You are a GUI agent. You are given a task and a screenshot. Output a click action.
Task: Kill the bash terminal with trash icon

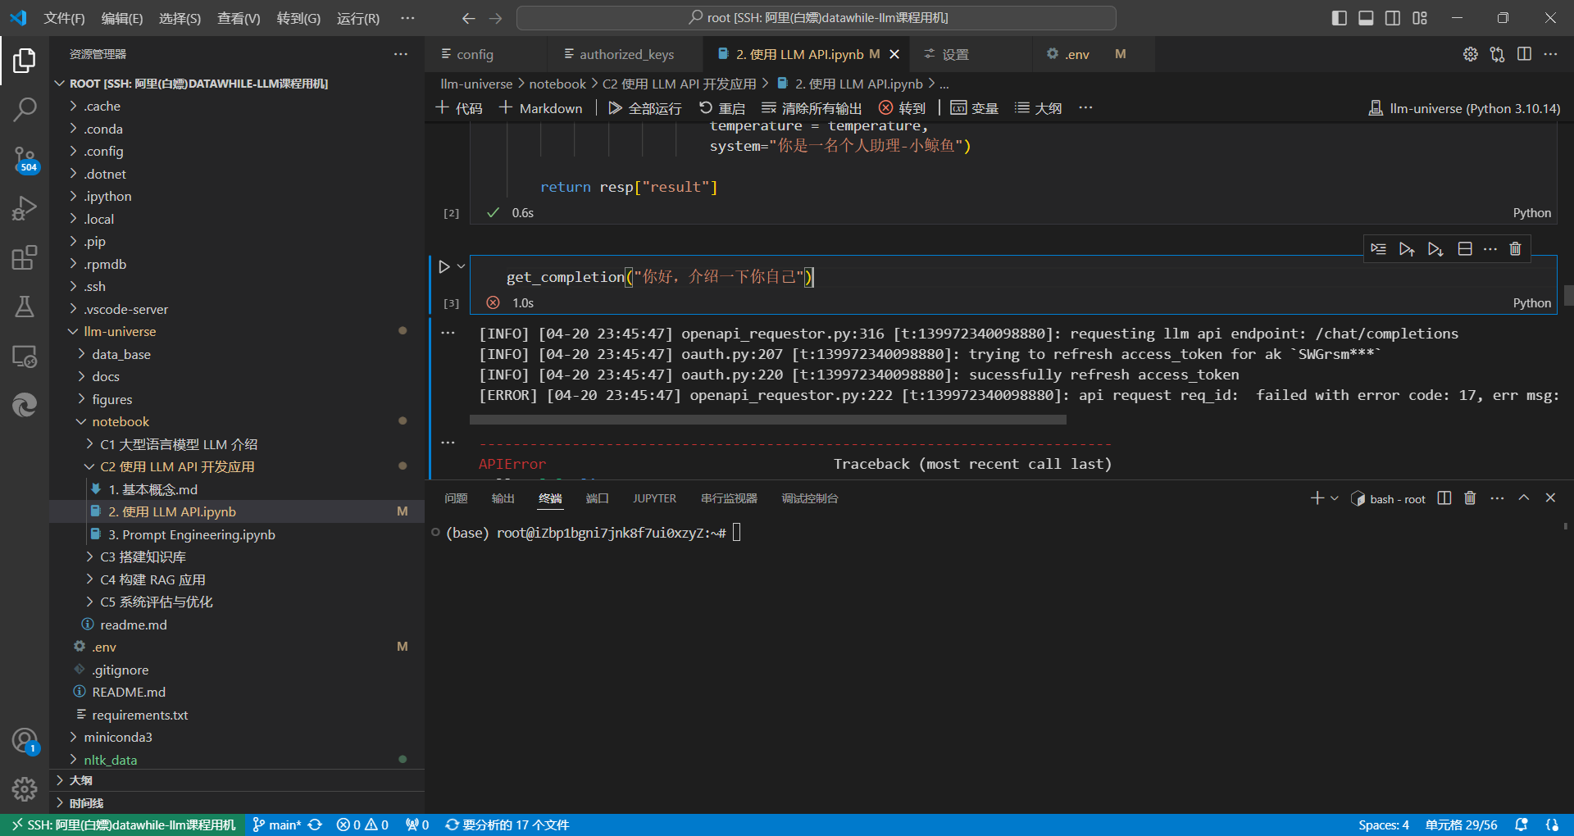click(1470, 498)
